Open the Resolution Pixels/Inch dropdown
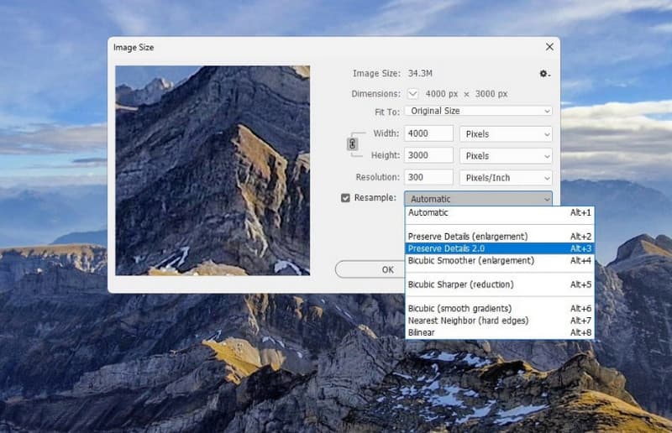 click(505, 178)
